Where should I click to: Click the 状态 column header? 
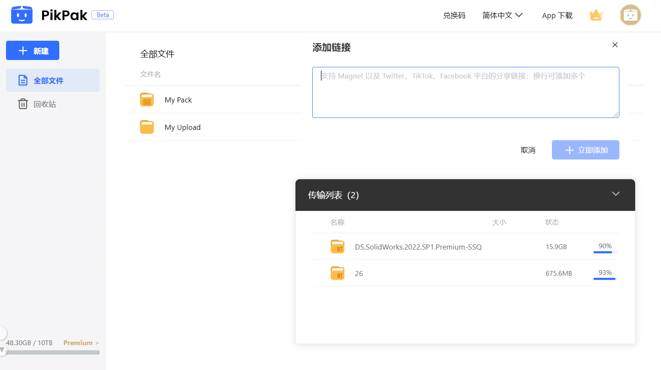pos(552,222)
